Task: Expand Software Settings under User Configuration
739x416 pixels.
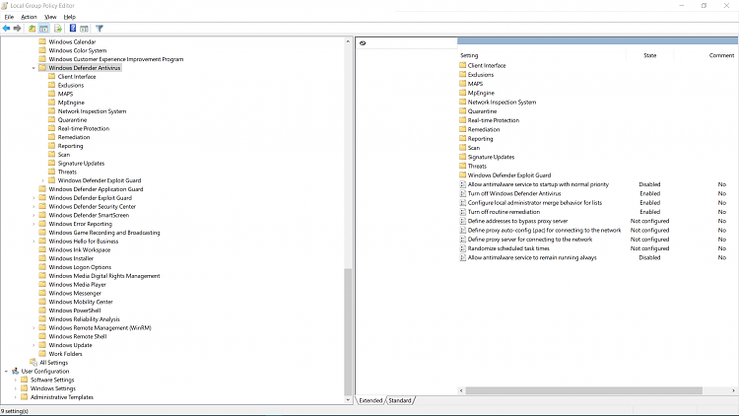Action: (x=16, y=380)
